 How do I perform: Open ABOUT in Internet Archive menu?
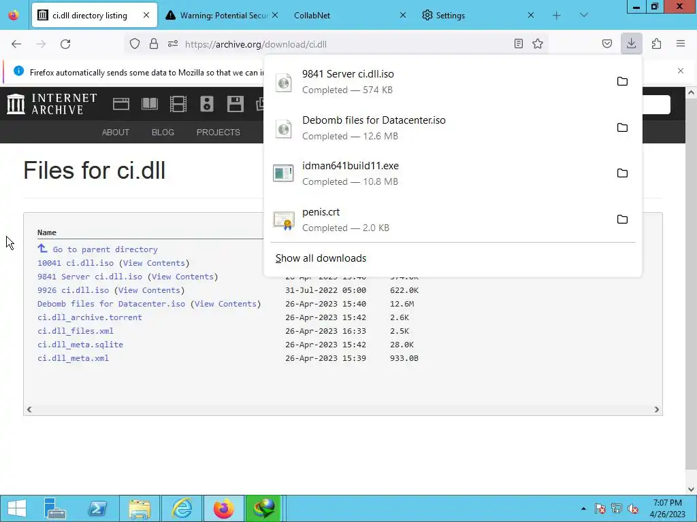(x=116, y=133)
